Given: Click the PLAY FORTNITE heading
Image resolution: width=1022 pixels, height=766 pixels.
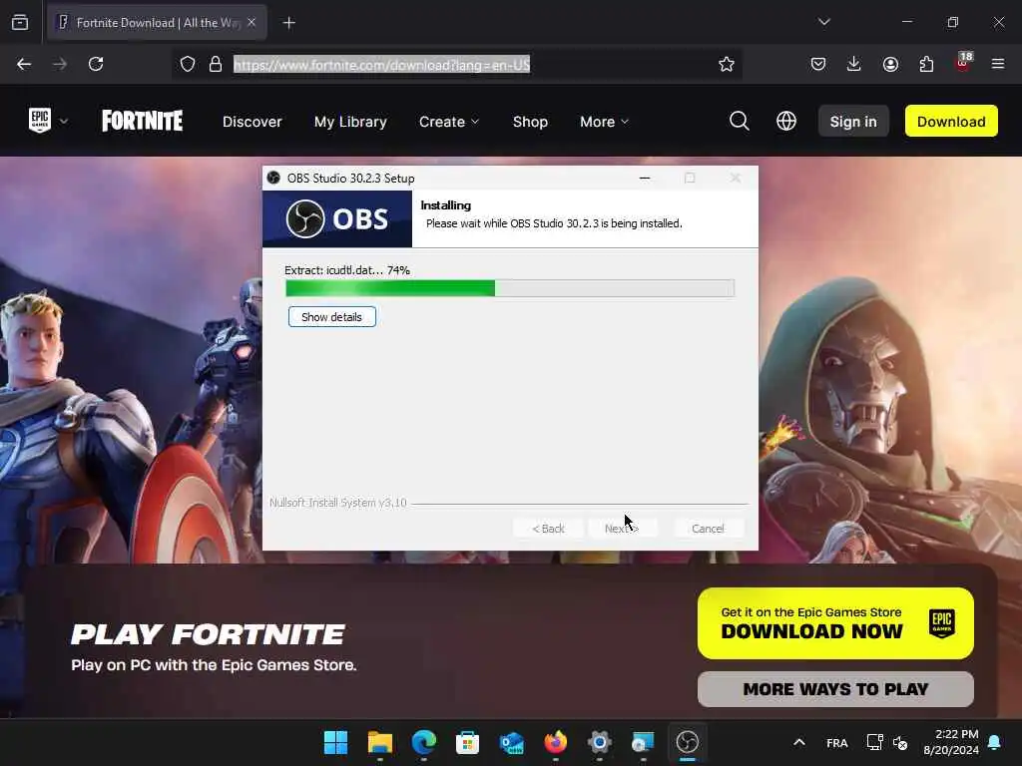Looking at the screenshot, I should coord(208,634).
